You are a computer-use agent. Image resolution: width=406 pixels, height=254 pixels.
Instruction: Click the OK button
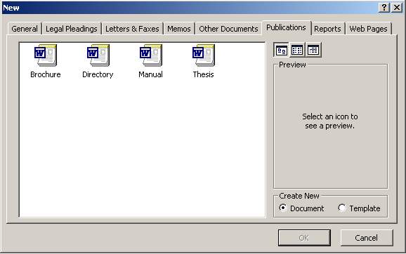[x=304, y=238]
